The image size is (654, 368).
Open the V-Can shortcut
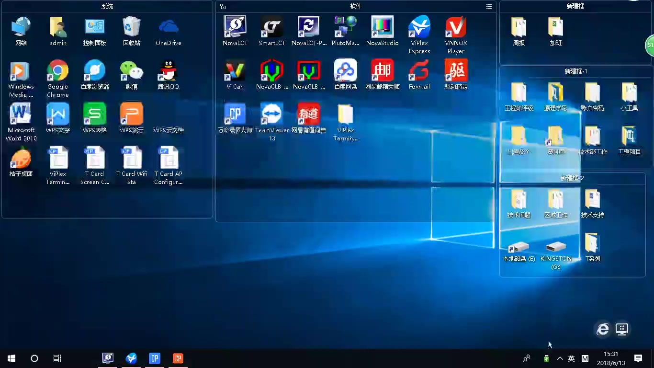point(235,74)
